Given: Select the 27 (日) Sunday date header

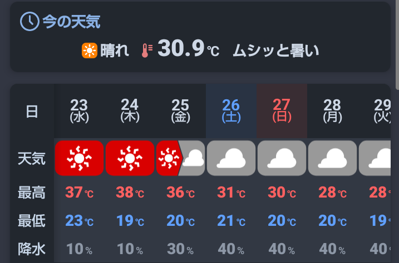Looking at the screenshot, I should [282, 111].
